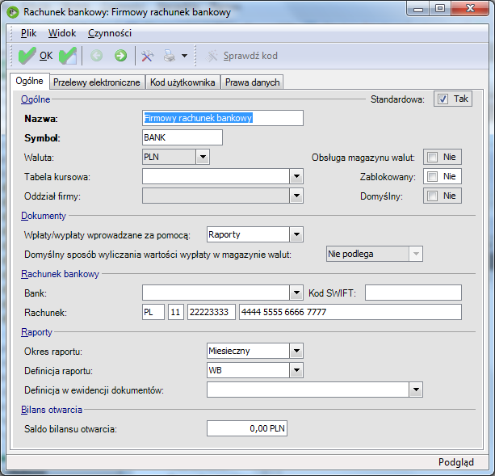This screenshot has width=495, height=476.
Task: Click the Definicja w ewidencji dokumentów label
Action: (x=94, y=390)
